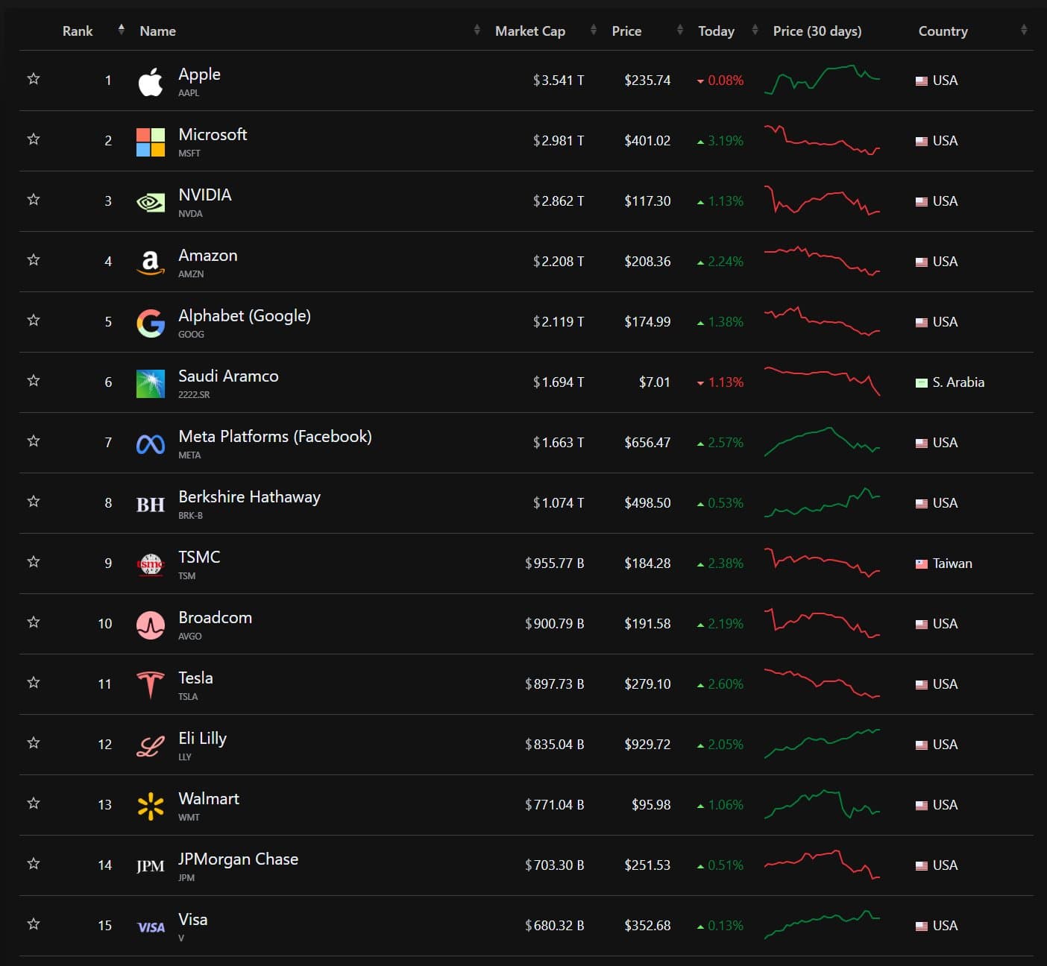Sort by Price using its arrows
The image size is (1047, 966).
(680, 30)
